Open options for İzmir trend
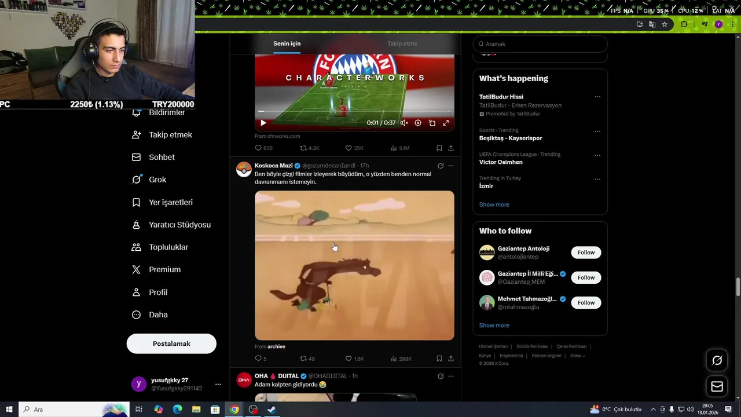741x417 pixels. point(597,179)
